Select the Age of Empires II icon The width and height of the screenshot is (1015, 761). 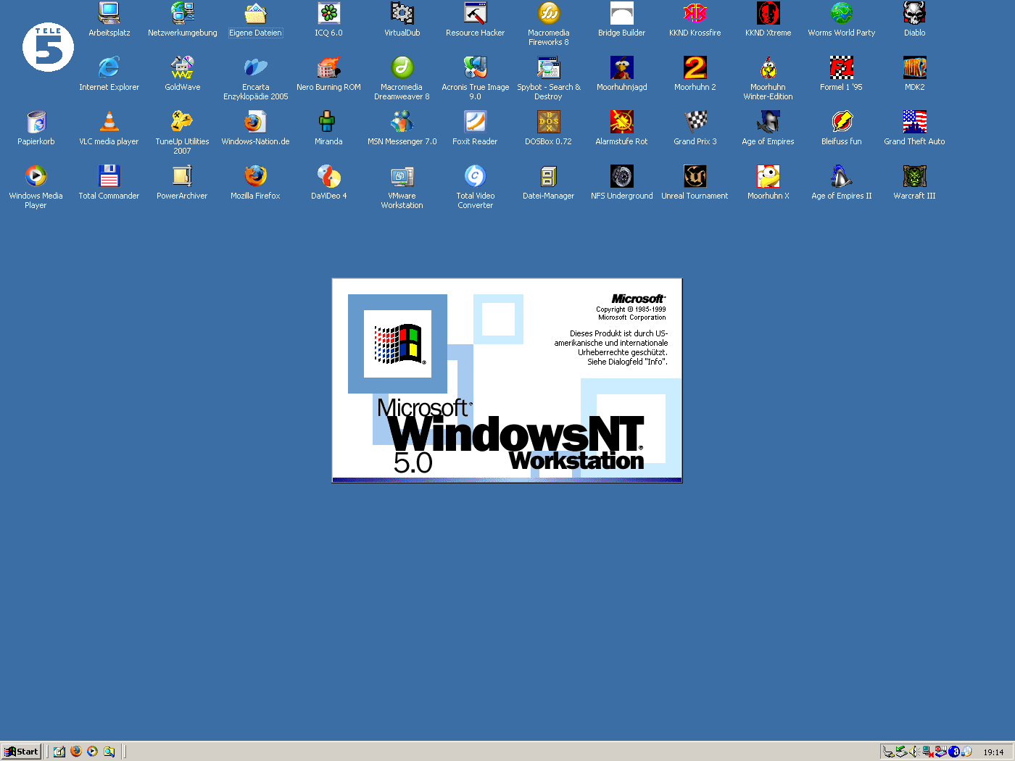841,176
